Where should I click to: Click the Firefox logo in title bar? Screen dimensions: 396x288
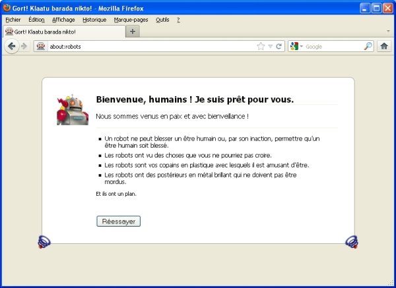click(7, 8)
